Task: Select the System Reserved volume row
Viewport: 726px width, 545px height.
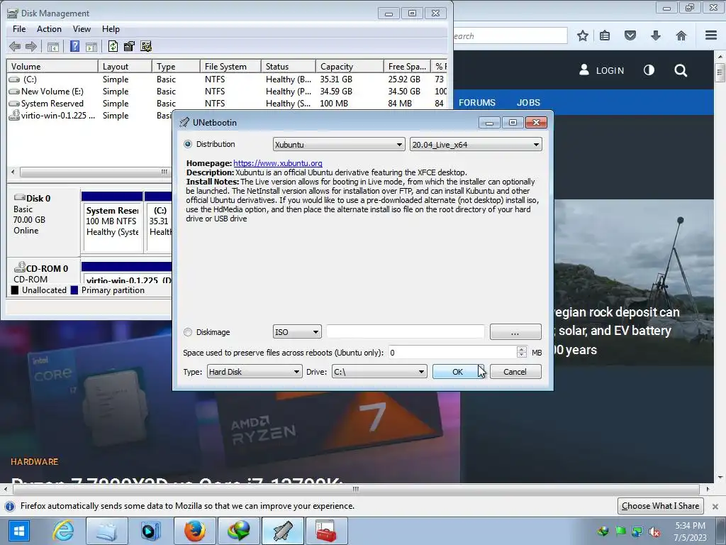Action: [228, 104]
